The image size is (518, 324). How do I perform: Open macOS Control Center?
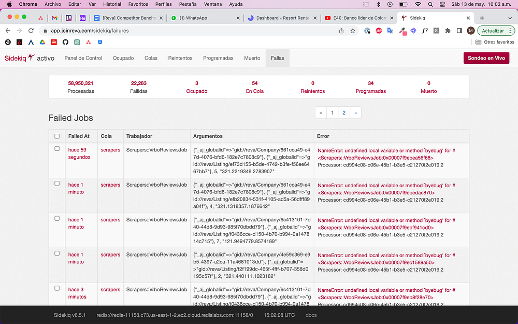click(x=443, y=4)
